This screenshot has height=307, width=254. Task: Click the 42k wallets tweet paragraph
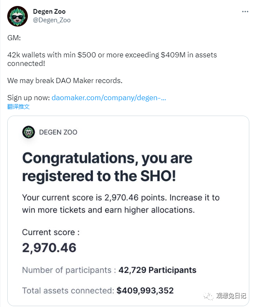pyautogui.click(x=112, y=59)
